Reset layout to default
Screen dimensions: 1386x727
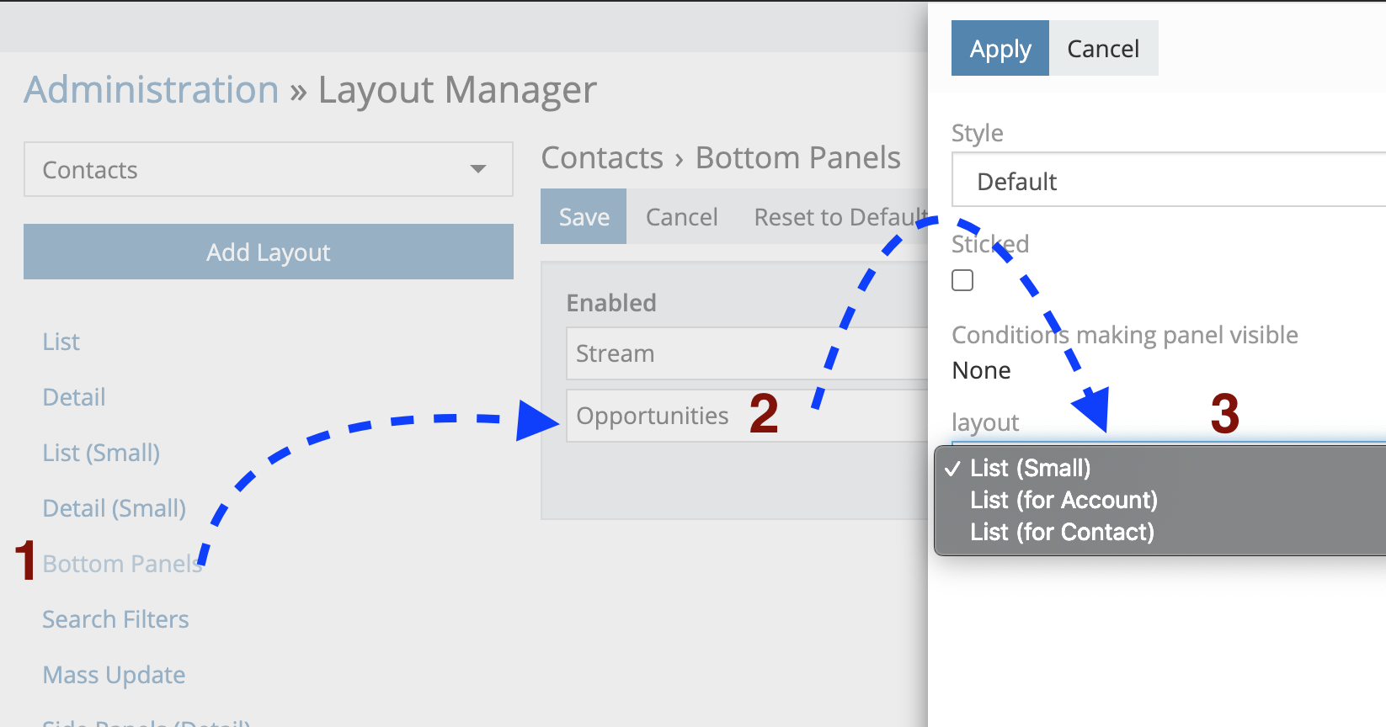[840, 217]
